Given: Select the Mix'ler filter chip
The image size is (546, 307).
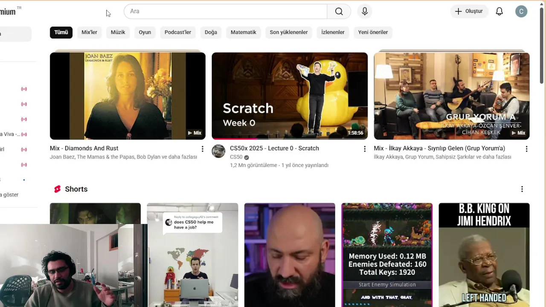Looking at the screenshot, I should pos(90,32).
